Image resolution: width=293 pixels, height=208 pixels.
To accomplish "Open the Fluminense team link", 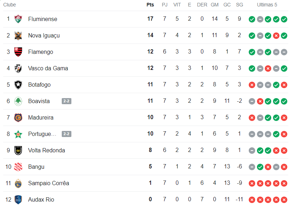I will point(42,19).
